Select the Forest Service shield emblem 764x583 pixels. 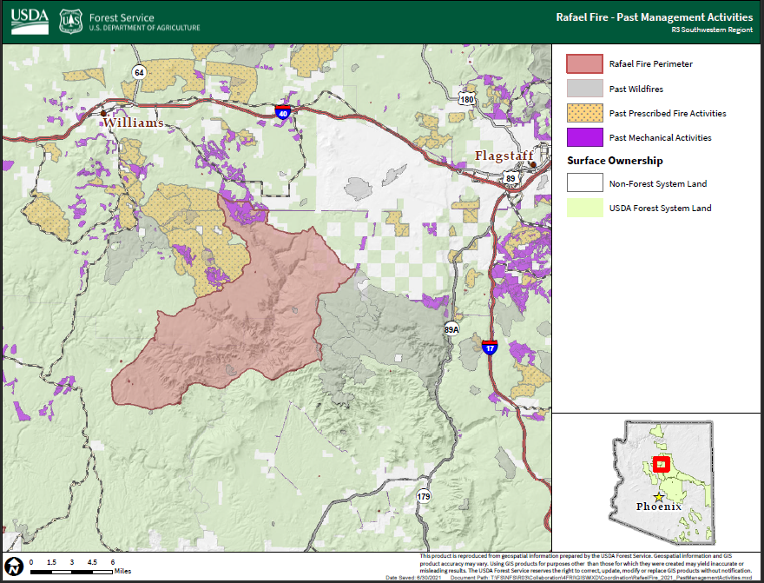[67, 20]
